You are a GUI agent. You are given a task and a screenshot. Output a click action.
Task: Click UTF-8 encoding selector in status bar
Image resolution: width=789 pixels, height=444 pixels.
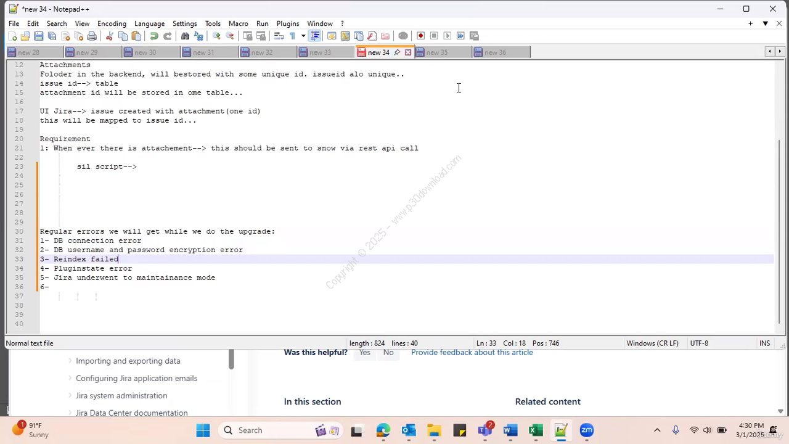(x=699, y=343)
